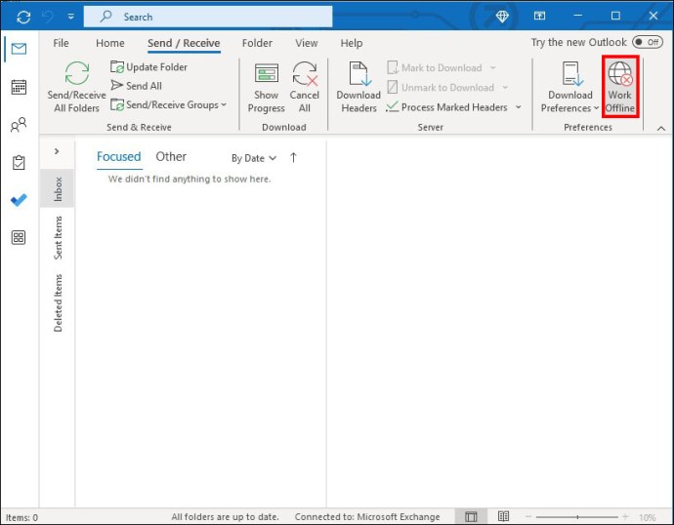Open More Apps grid icon in sidebar
The width and height of the screenshot is (674, 525).
[x=19, y=237]
